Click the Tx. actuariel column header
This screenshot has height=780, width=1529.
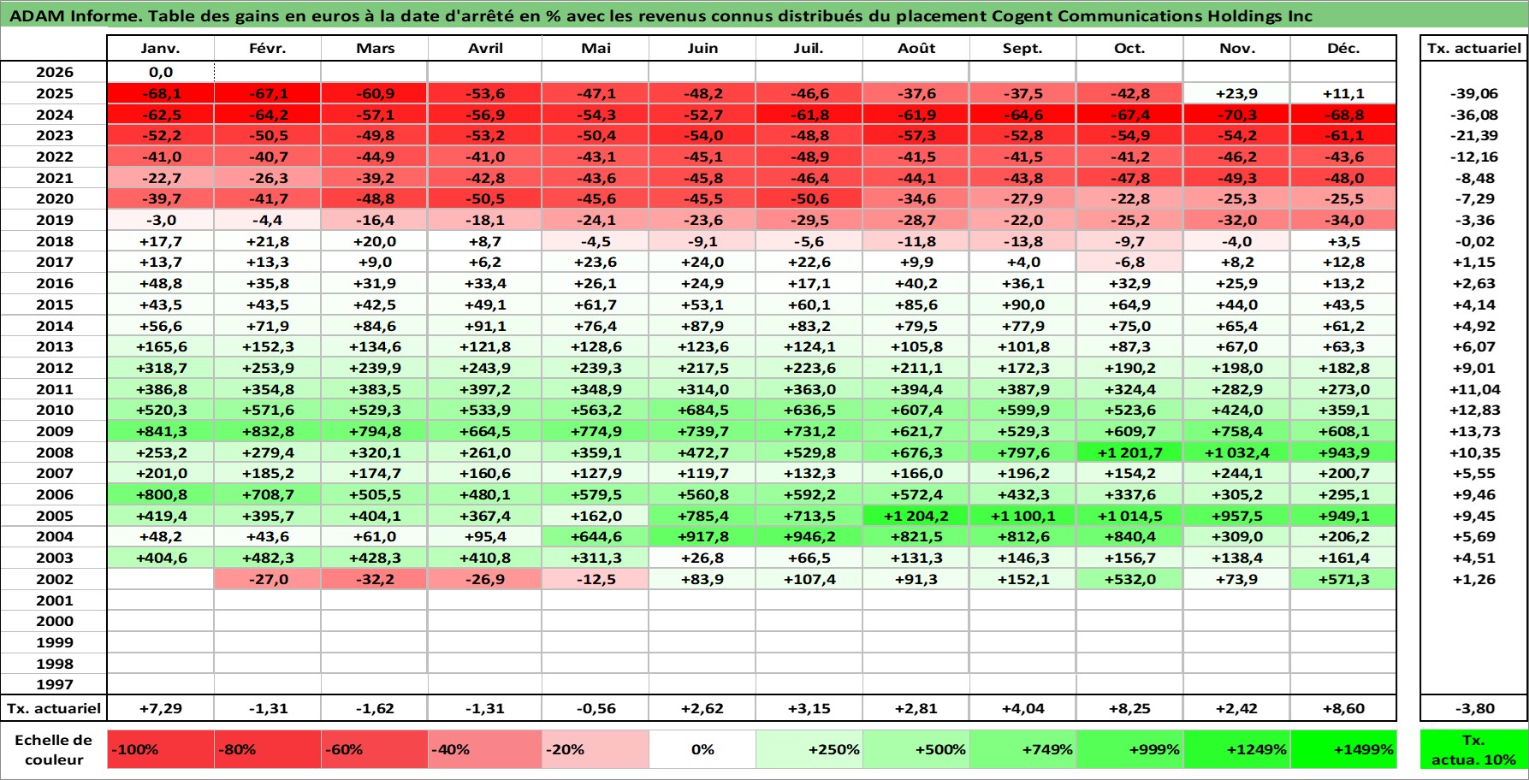(1473, 48)
